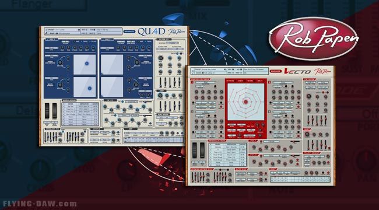
Task: Open first tab above Vecto vector display
Action: [230, 81]
